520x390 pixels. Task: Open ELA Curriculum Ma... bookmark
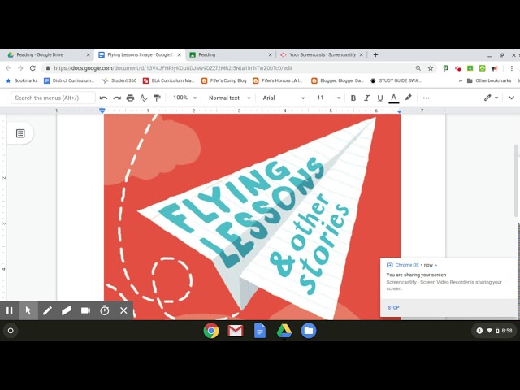(x=168, y=80)
